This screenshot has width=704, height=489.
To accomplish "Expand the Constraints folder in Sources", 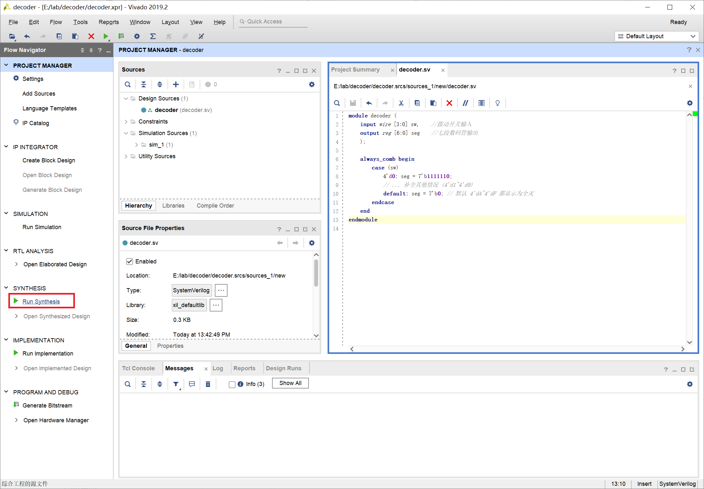I will (126, 122).
